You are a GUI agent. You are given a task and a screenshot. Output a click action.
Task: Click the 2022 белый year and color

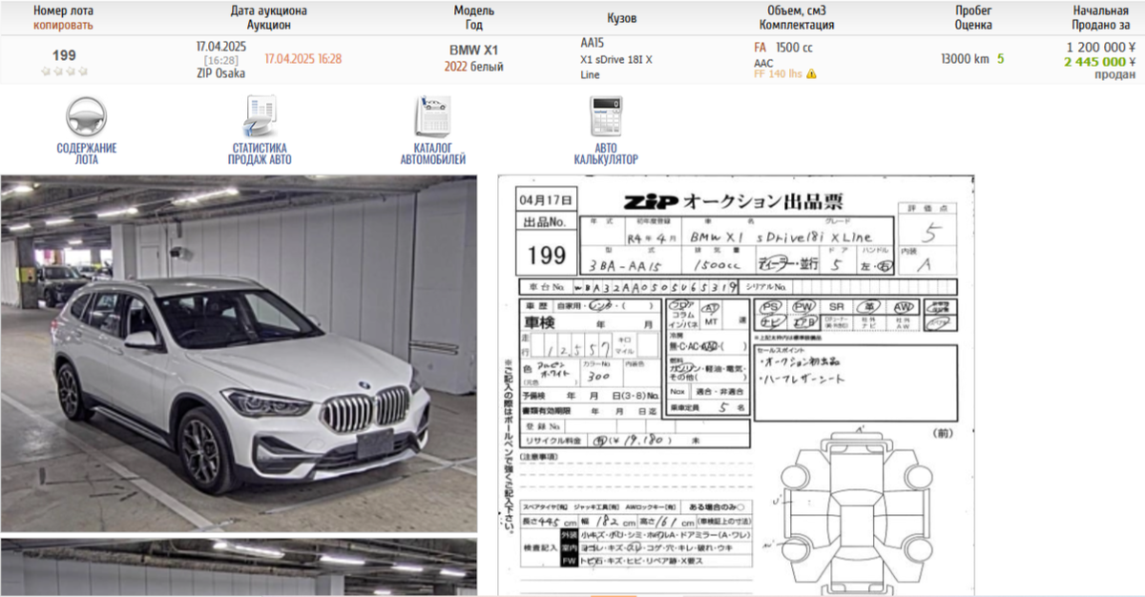(473, 67)
